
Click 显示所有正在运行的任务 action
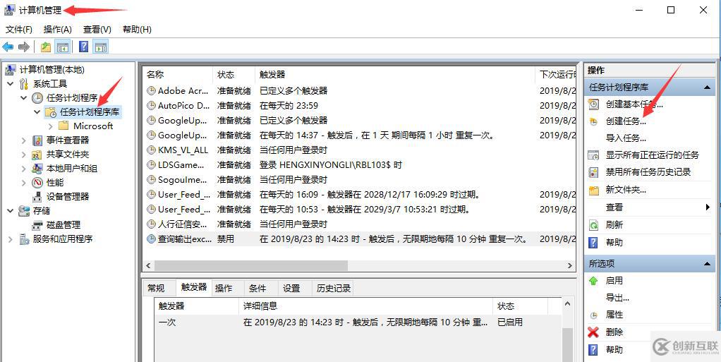pos(652,155)
